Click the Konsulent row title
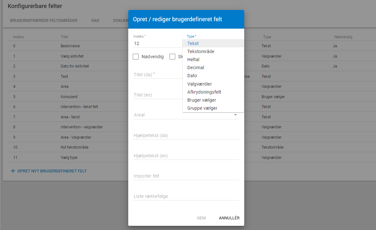 (x=69, y=97)
